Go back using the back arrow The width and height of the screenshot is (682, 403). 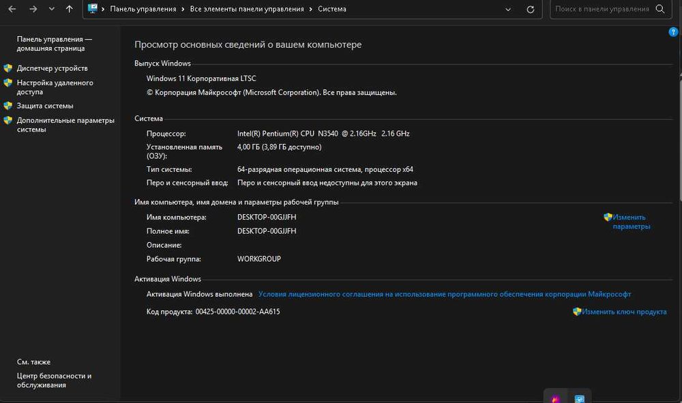coord(12,9)
